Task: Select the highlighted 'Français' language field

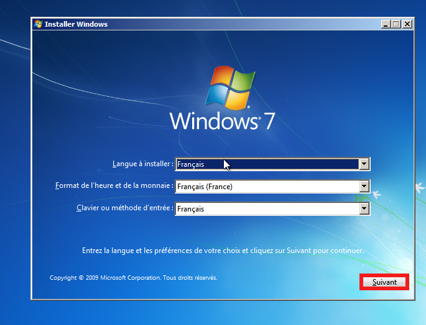Action: tap(267, 164)
